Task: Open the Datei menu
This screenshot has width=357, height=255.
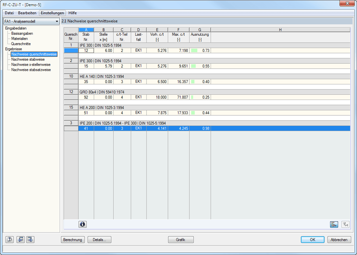Action: 9,13
